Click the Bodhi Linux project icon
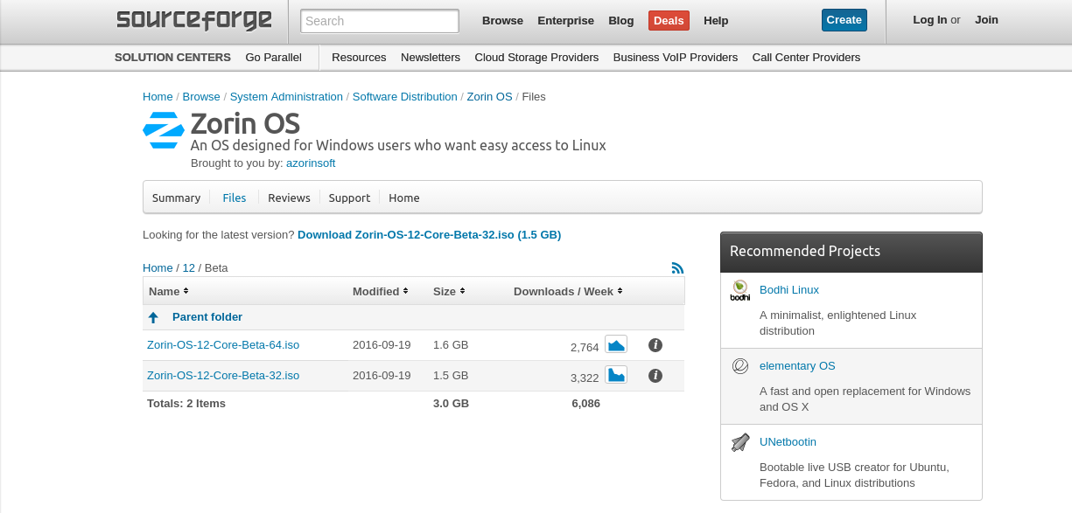Viewport: 1072px width, 513px height. click(x=740, y=290)
